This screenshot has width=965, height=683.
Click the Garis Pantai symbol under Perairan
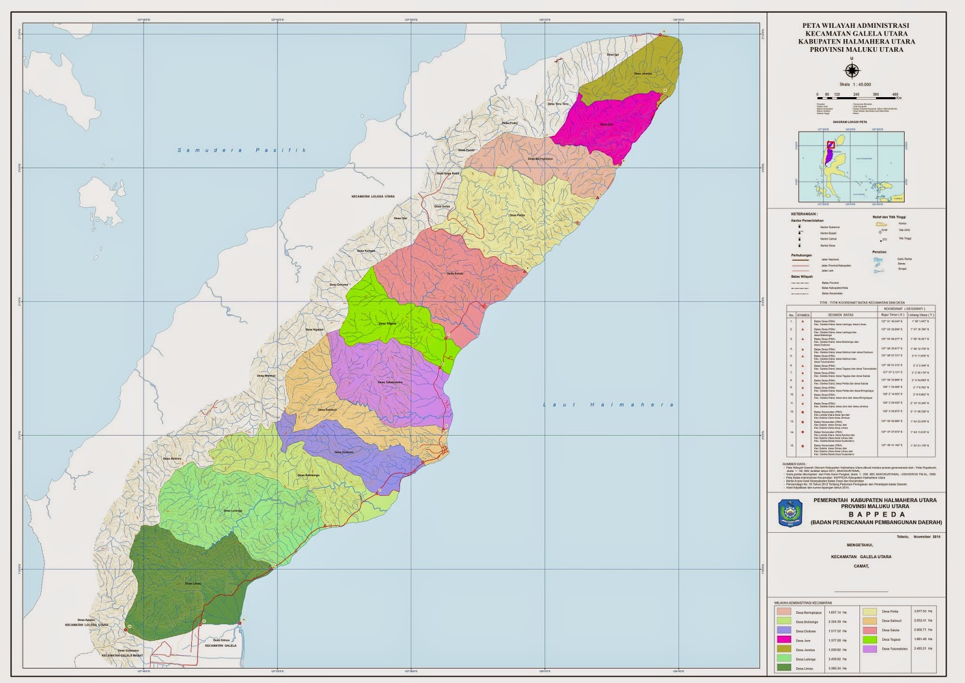878,259
